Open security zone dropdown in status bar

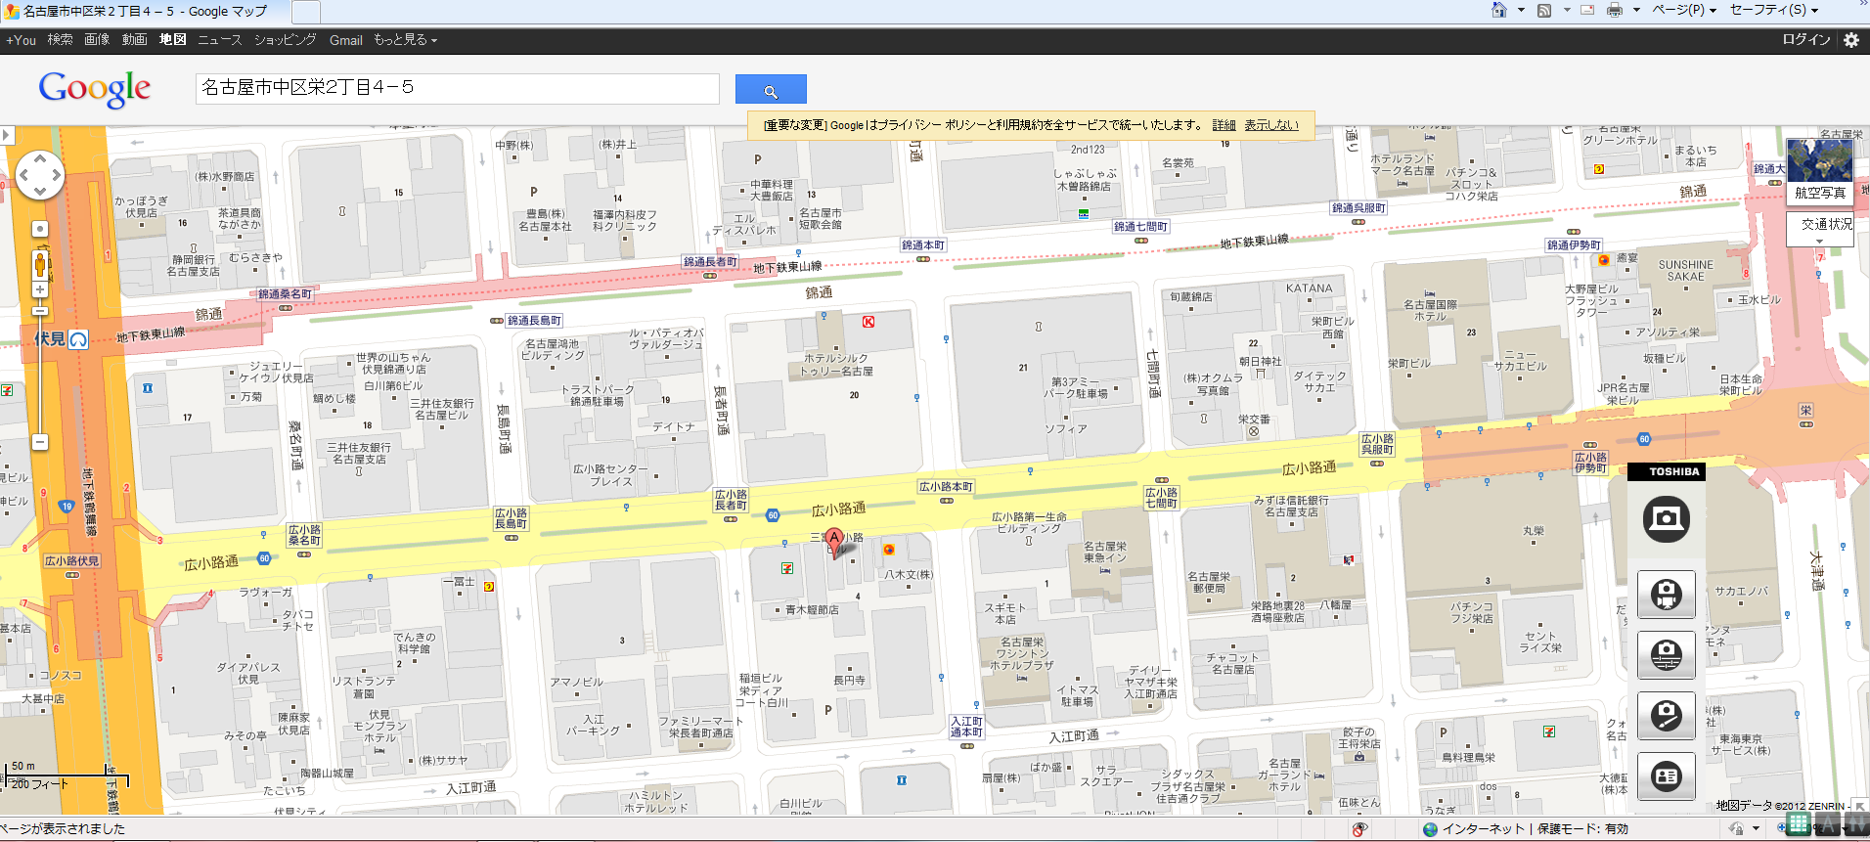click(x=1756, y=829)
